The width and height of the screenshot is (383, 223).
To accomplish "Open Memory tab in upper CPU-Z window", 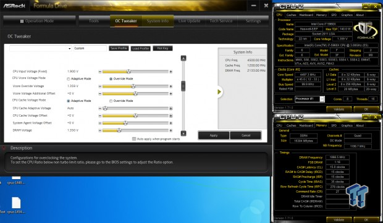I will 321,15.
